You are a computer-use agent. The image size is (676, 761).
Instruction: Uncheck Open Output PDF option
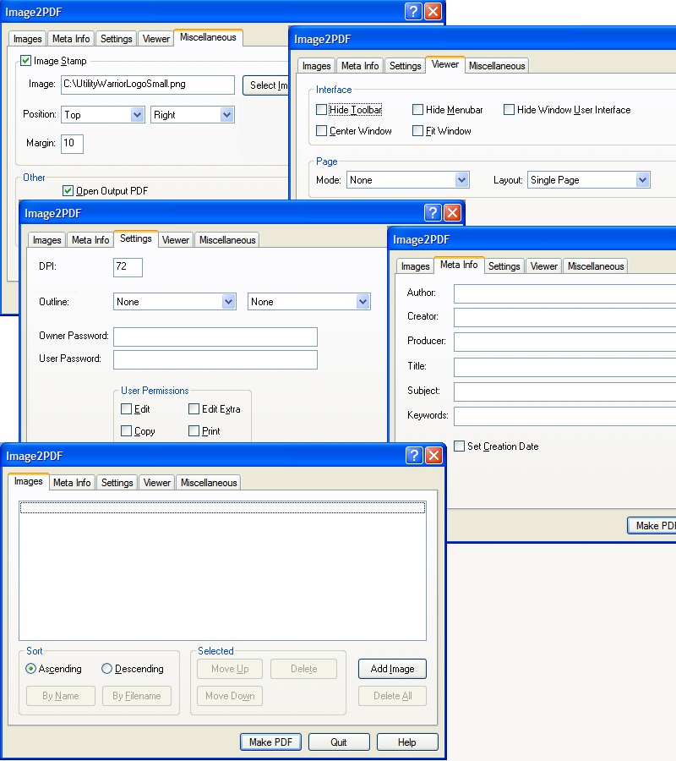(x=68, y=191)
